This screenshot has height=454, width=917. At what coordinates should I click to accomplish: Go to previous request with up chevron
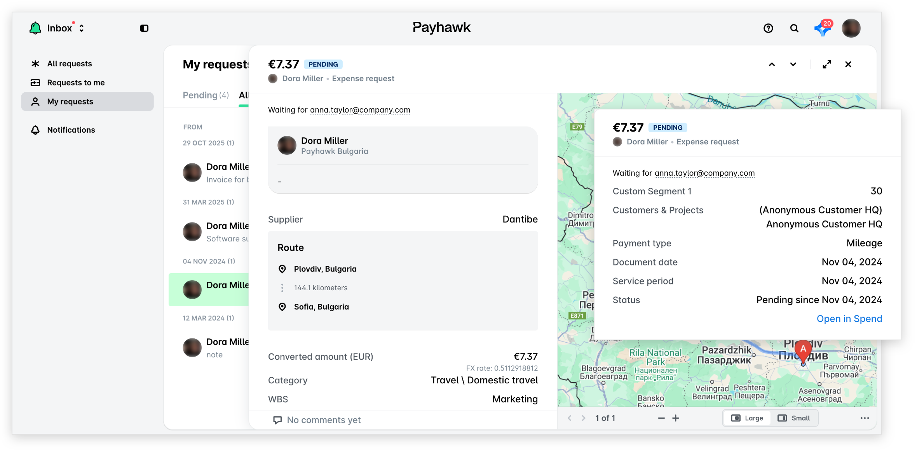772,64
